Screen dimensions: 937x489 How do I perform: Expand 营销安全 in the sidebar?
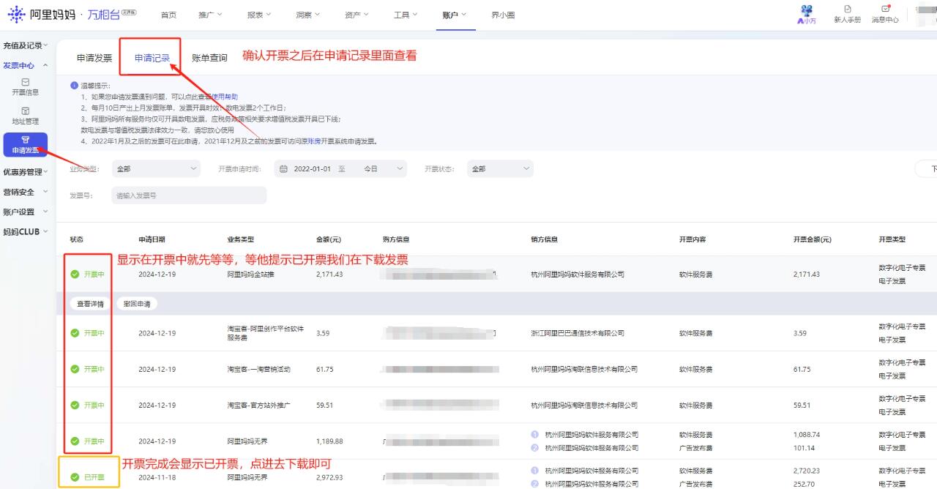point(26,192)
